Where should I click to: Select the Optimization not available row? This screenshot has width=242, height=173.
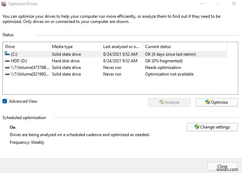pos(169,74)
